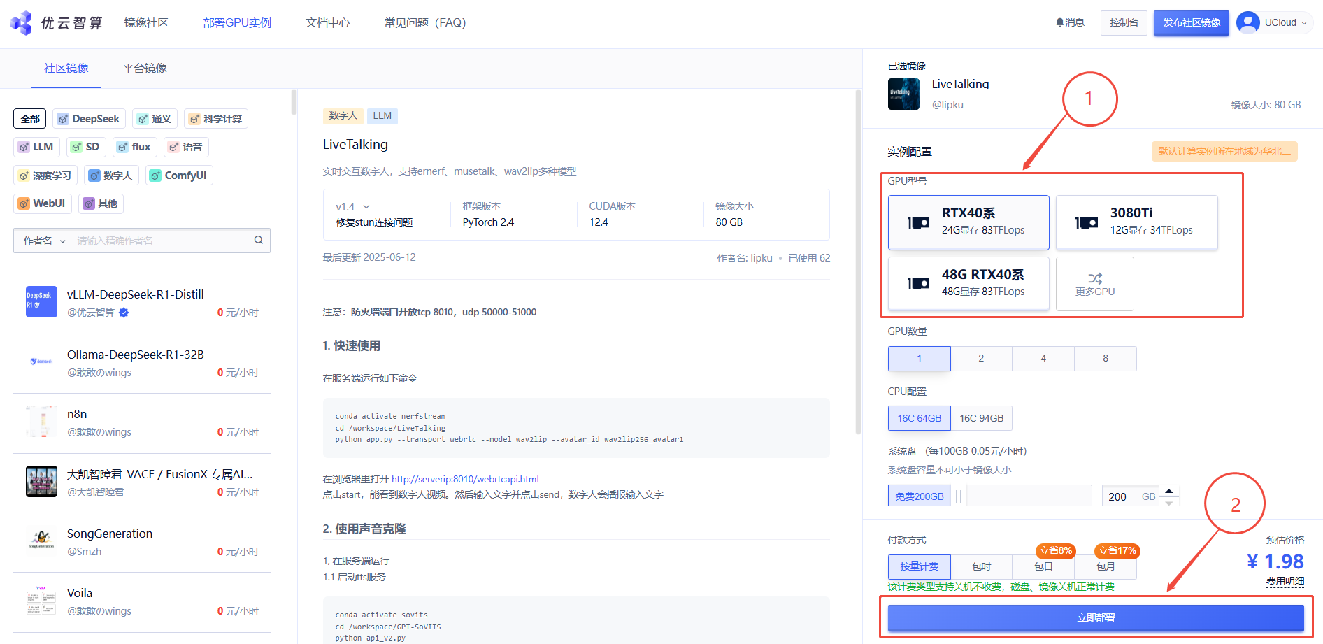Click the 更多GPU shuffle icon

click(1095, 278)
